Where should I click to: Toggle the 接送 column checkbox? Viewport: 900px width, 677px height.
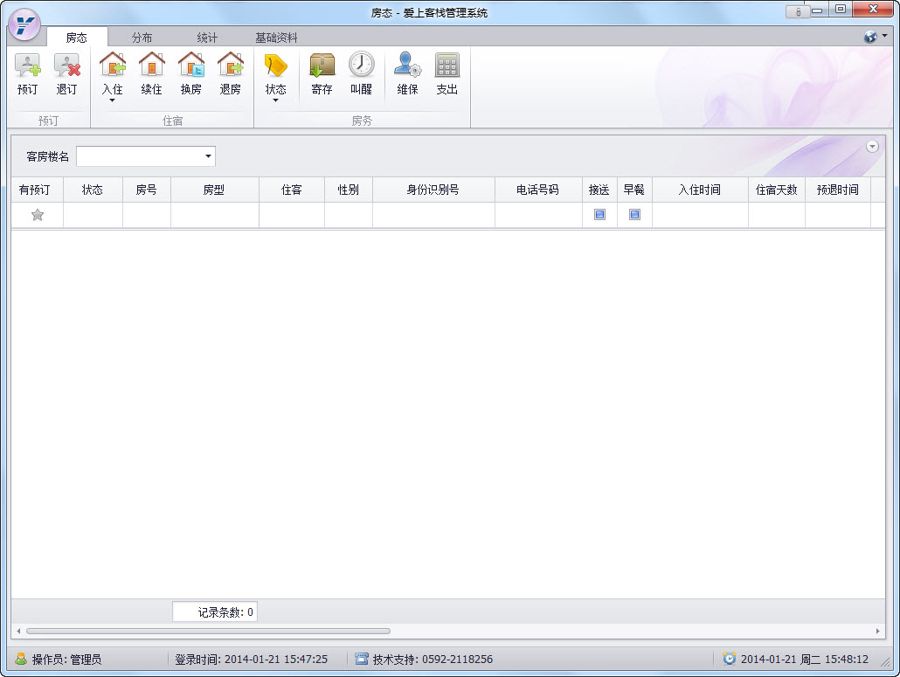tap(599, 213)
